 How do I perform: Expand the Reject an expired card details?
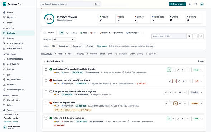(x=201, y=103)
